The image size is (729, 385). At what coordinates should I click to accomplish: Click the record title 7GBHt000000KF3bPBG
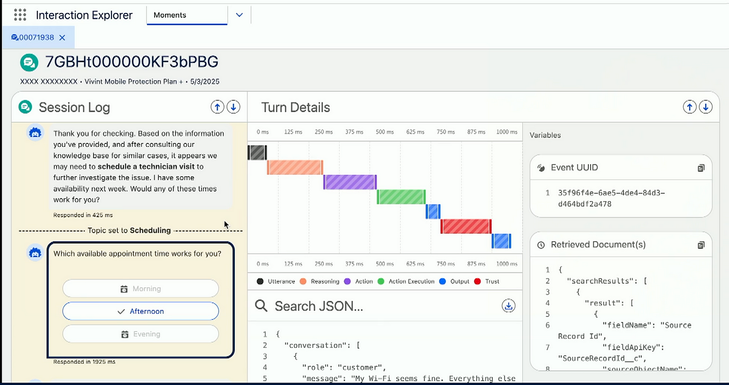click(x=132, y=62)
